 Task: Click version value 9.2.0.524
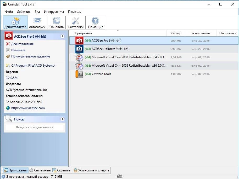(12, 78)
